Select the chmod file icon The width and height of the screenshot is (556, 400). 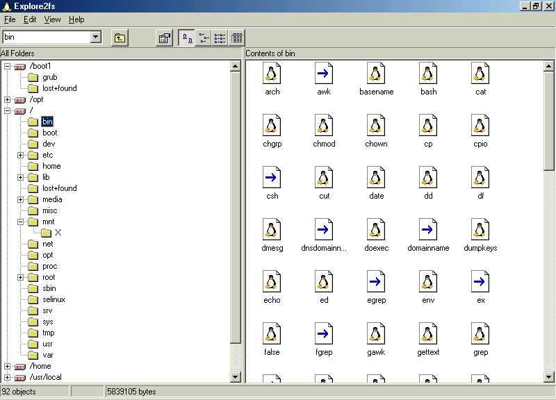coord(324,126)
